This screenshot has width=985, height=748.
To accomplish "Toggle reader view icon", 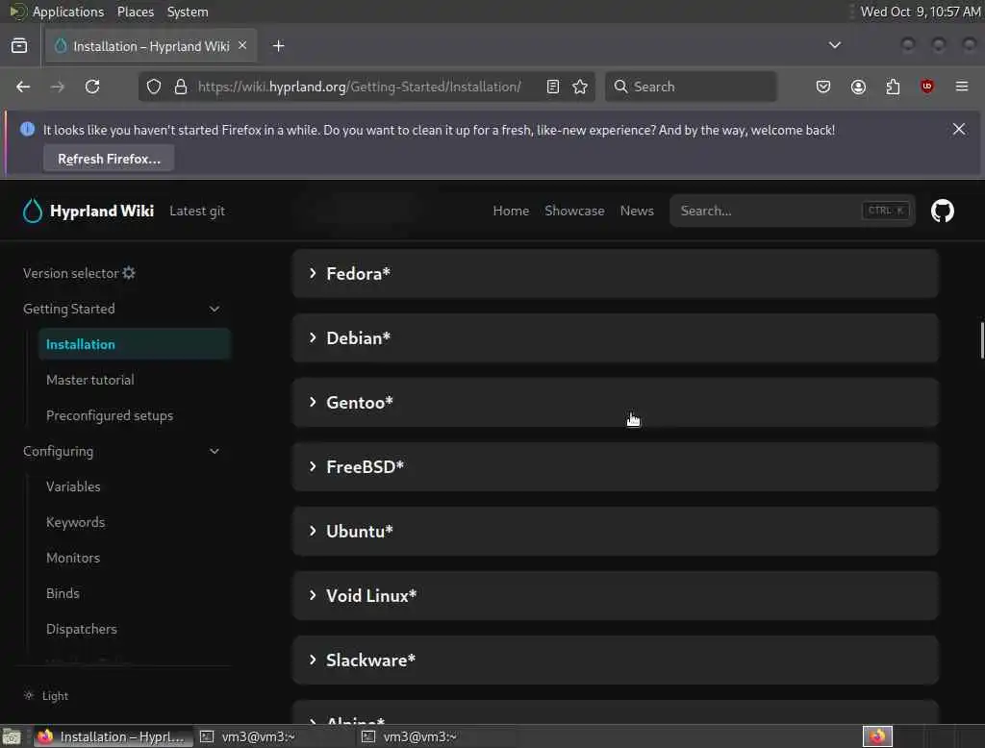I will [x=553, y=87].
